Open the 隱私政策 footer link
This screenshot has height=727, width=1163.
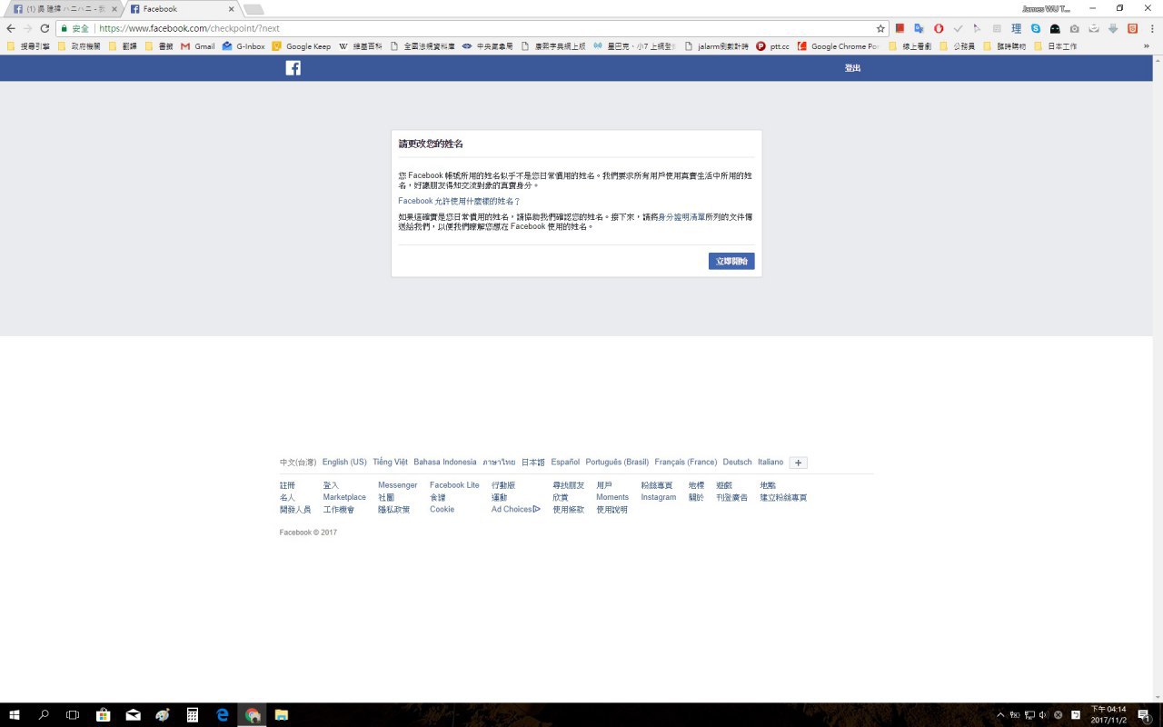click(393, 510)
